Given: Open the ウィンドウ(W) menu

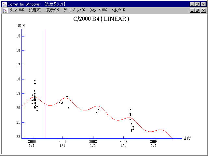Looking at the screenshot, I should click(x=98, y=10).
